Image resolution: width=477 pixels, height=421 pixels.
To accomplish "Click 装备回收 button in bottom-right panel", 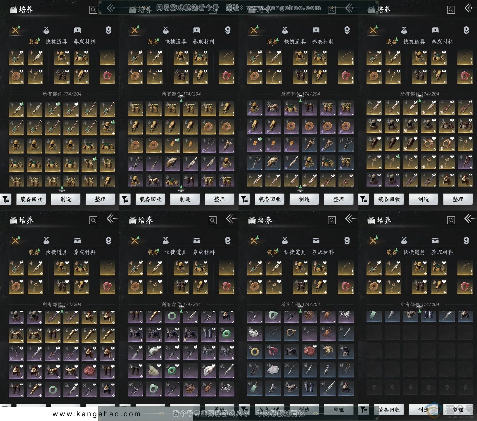I will click(389, 410).
